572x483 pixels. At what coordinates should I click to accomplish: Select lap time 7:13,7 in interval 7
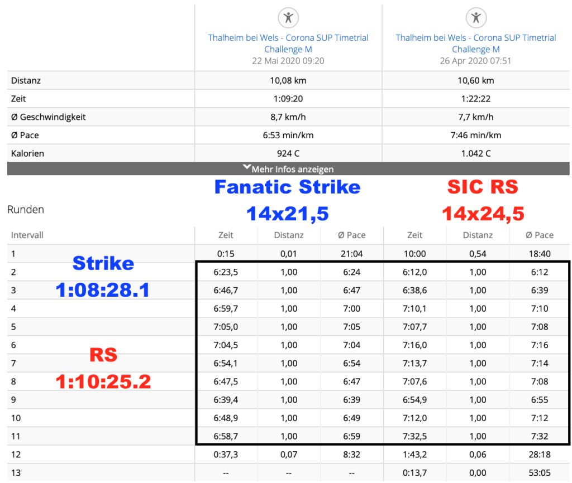point(415,363)
